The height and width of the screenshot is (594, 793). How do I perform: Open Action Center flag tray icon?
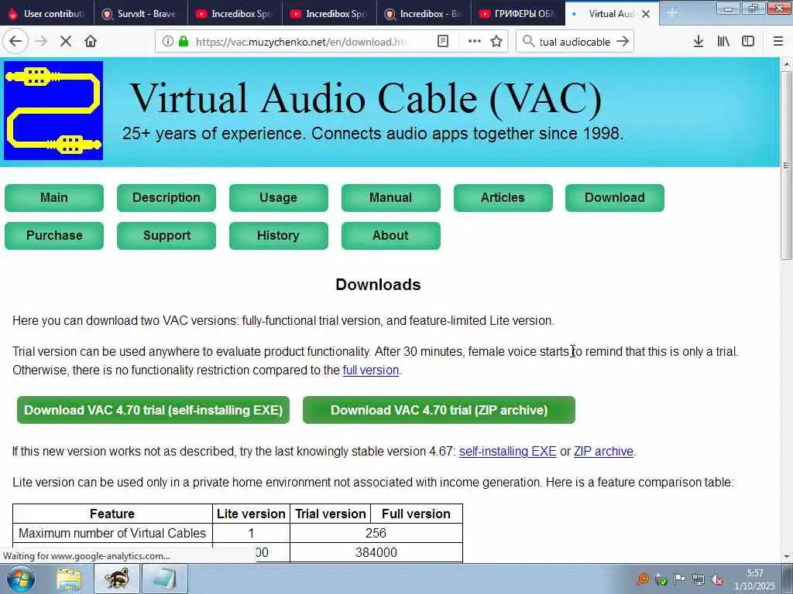(x=680, y=579)
